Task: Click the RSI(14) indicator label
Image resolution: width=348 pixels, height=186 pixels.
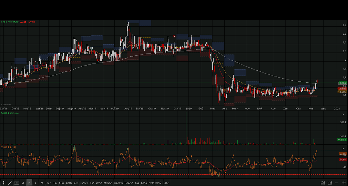Action: pos(10,147)
